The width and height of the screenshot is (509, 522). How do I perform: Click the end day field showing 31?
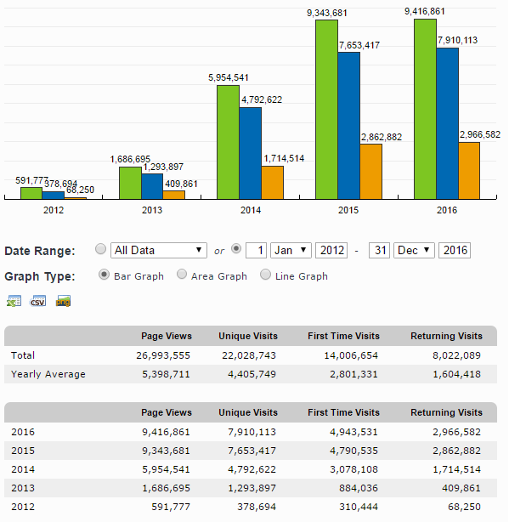pos(379,250)
